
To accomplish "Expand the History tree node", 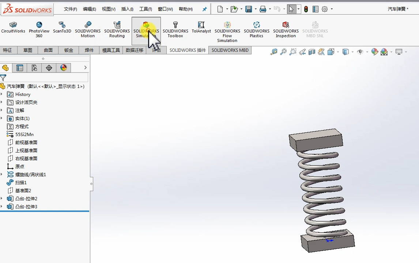I will [2, 94].
